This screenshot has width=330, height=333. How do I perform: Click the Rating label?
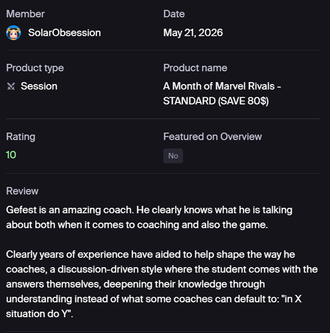21,137
